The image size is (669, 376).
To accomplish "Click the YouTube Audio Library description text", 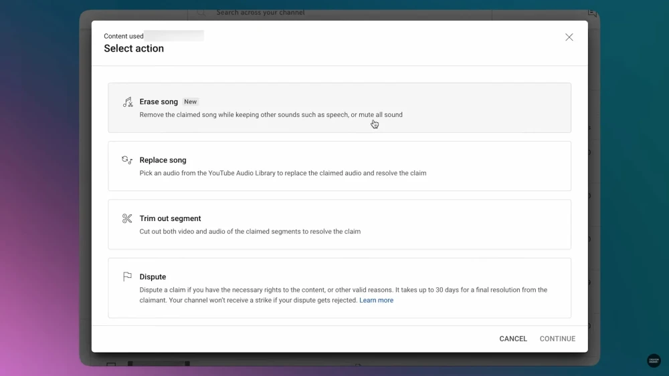I will pyautogui.click(x=282, y=173).
